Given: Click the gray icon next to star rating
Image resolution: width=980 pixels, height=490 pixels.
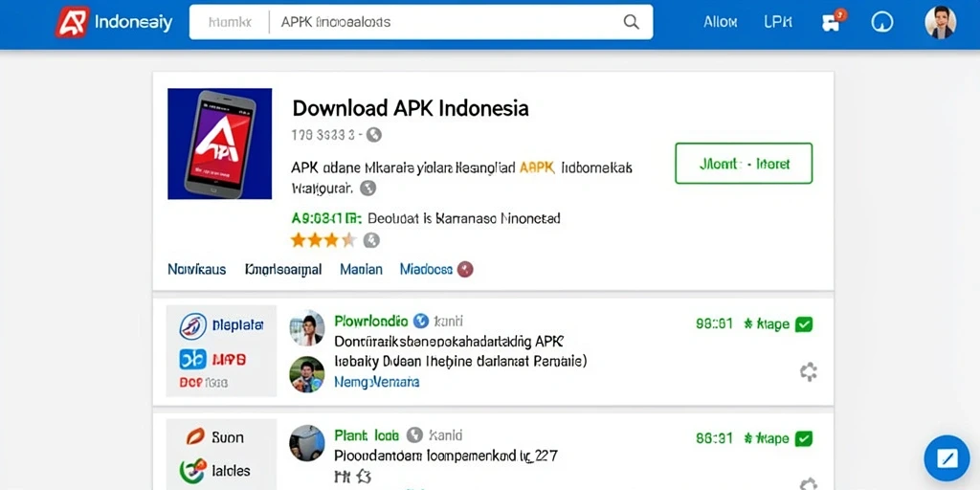Looking at the screenshot, I should [x=371, y=240].
